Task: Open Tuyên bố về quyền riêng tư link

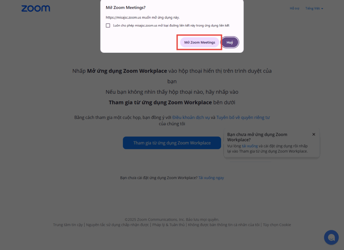Action: (243, 117)
